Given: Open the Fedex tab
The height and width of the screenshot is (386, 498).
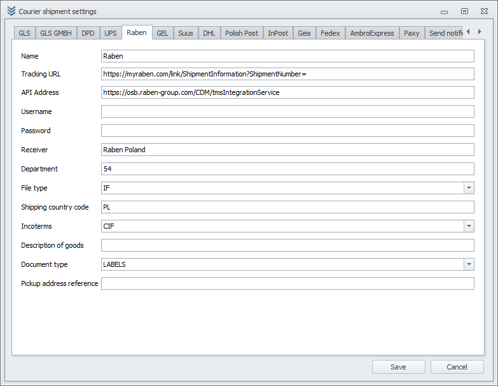Looking at the screenshot, I should 330,33.
